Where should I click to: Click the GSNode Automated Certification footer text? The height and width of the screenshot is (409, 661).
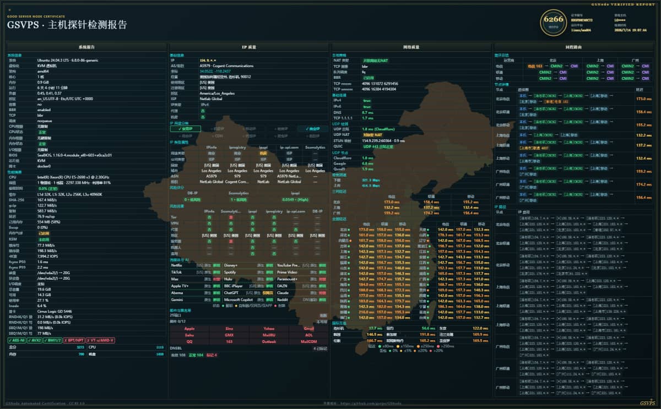45,403
